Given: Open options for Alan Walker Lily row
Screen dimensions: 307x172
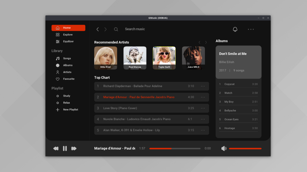Looking at the screenshot, I should 203,130.
